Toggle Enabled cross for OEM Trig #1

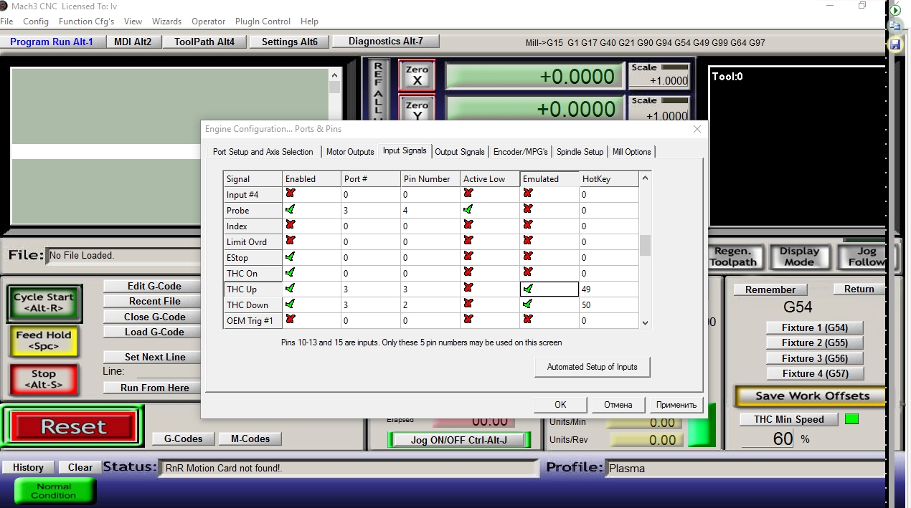click(x=290, y=320)
